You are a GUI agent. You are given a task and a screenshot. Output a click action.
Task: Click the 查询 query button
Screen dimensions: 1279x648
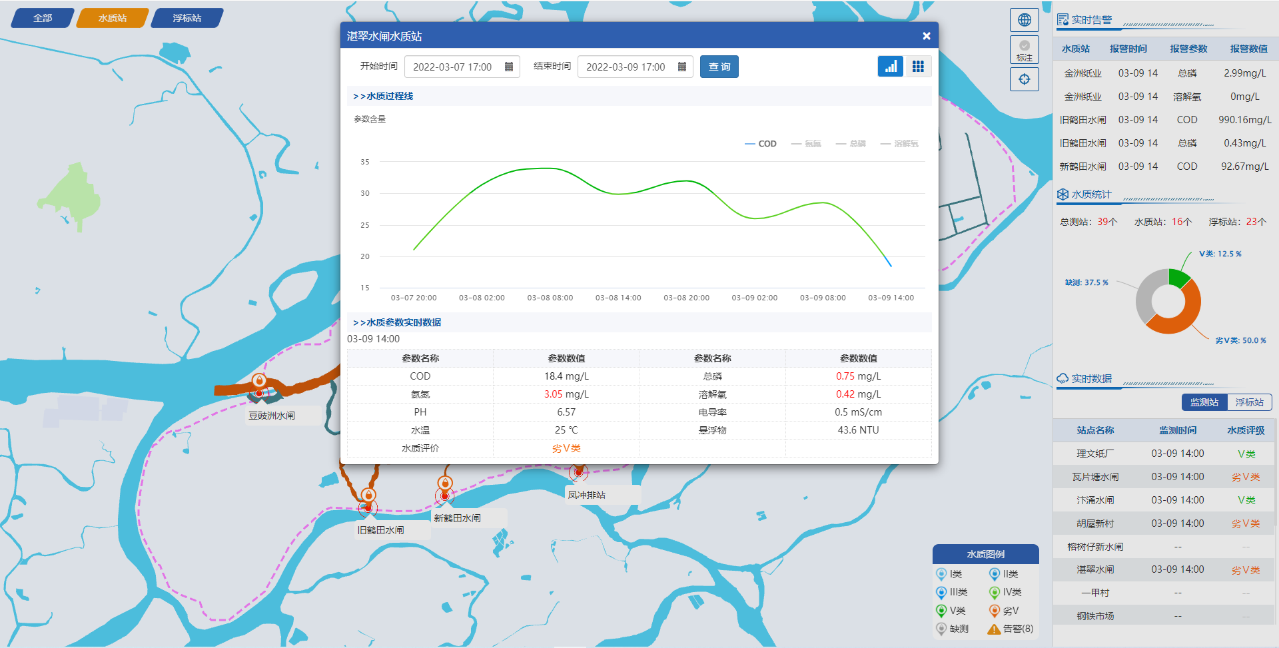pos(719,67)
